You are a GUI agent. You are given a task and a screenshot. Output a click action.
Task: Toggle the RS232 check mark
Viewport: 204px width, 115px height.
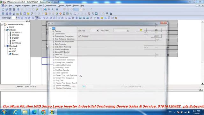pos(7,27)
